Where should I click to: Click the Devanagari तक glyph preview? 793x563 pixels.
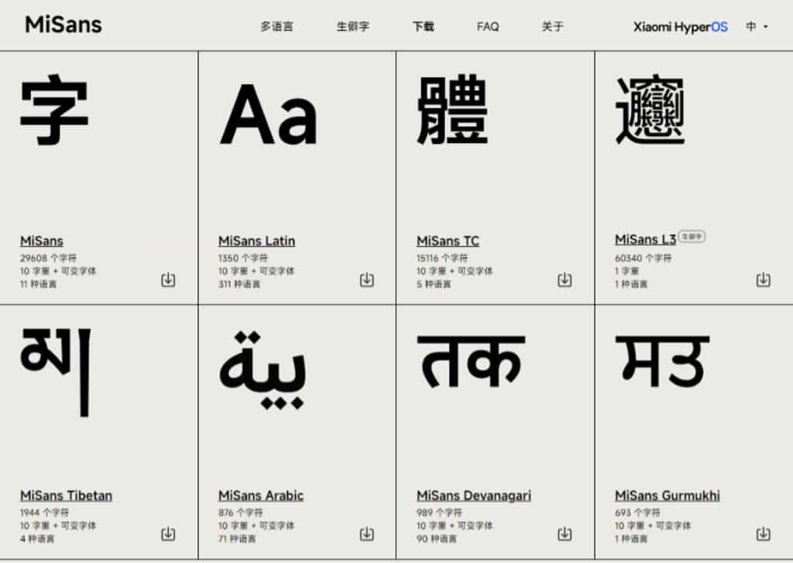click(x=471, y=362)
